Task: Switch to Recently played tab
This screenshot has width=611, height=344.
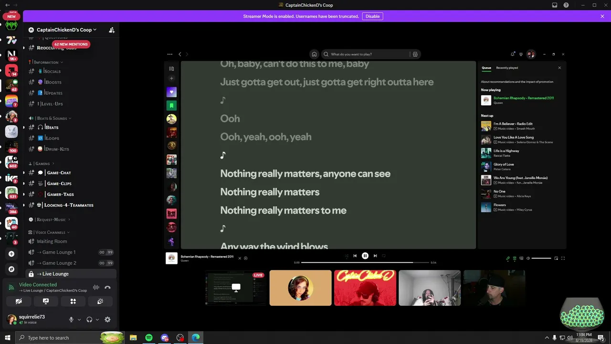Action: click(507, 68)
